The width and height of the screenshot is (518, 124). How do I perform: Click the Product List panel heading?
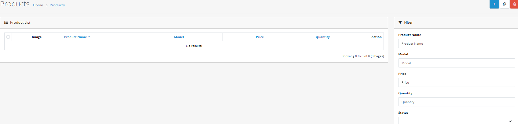[x=20, y=22]
